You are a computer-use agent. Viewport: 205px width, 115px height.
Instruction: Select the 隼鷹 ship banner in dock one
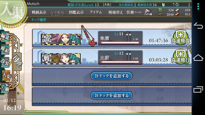point(61,39)
